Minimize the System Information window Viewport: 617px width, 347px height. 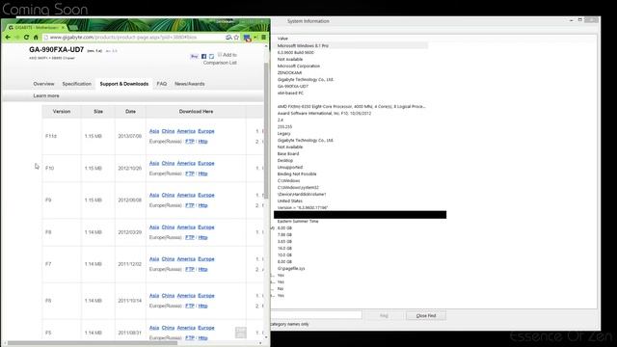(x=571, y=20)
